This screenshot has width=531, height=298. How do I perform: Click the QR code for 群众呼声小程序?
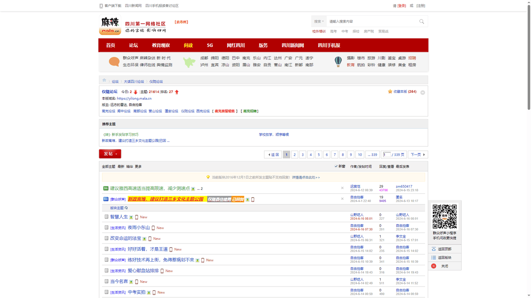click(x=444, y=217)
